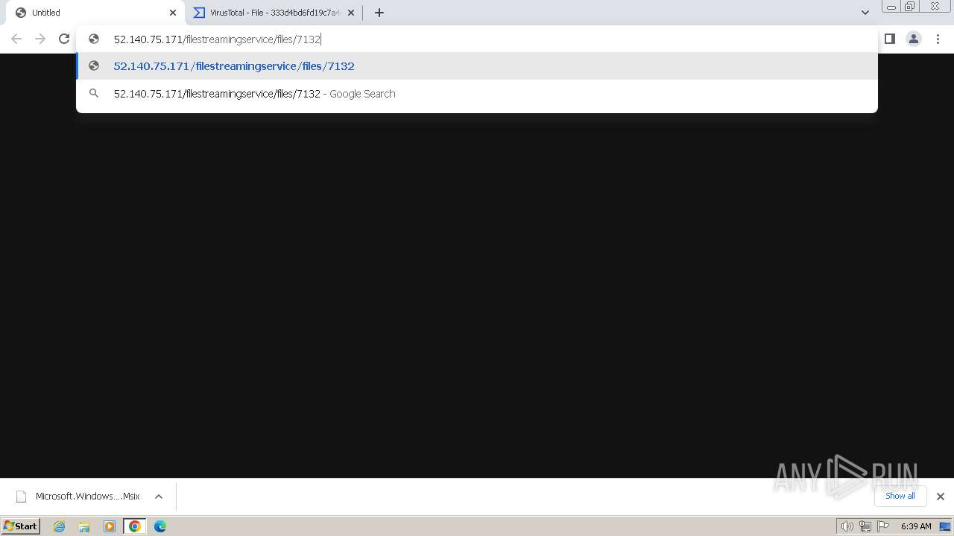Toggle the Chrome side panel icon

890,39
